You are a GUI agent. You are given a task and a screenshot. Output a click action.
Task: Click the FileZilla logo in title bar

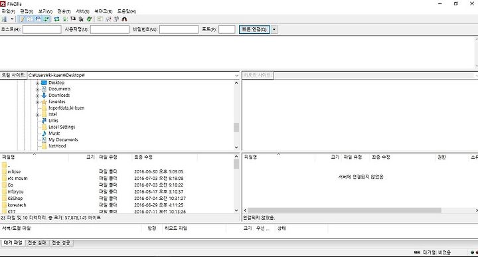coord(3,4)
